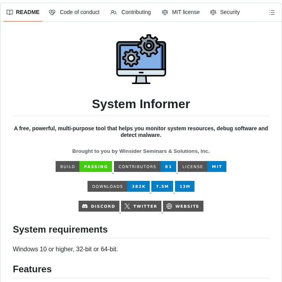Click the X logo on Twitter badge
This screenshot has width=282, height=282.
tap(127, 206)
